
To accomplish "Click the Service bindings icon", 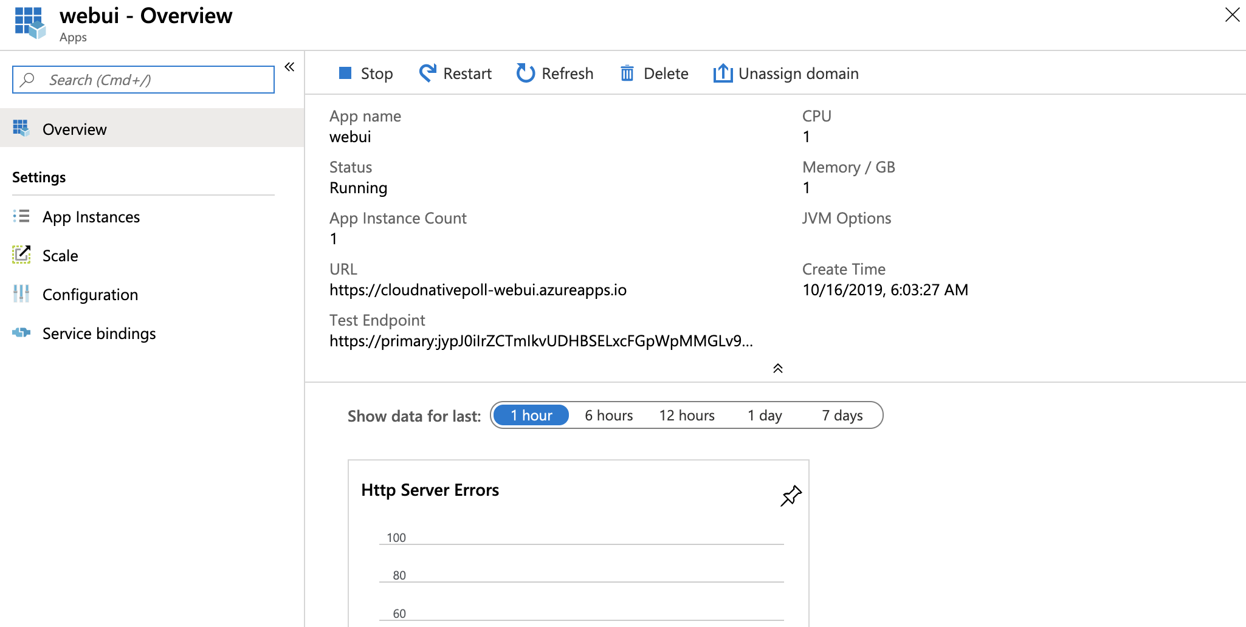I will click(x=21, y=332).
